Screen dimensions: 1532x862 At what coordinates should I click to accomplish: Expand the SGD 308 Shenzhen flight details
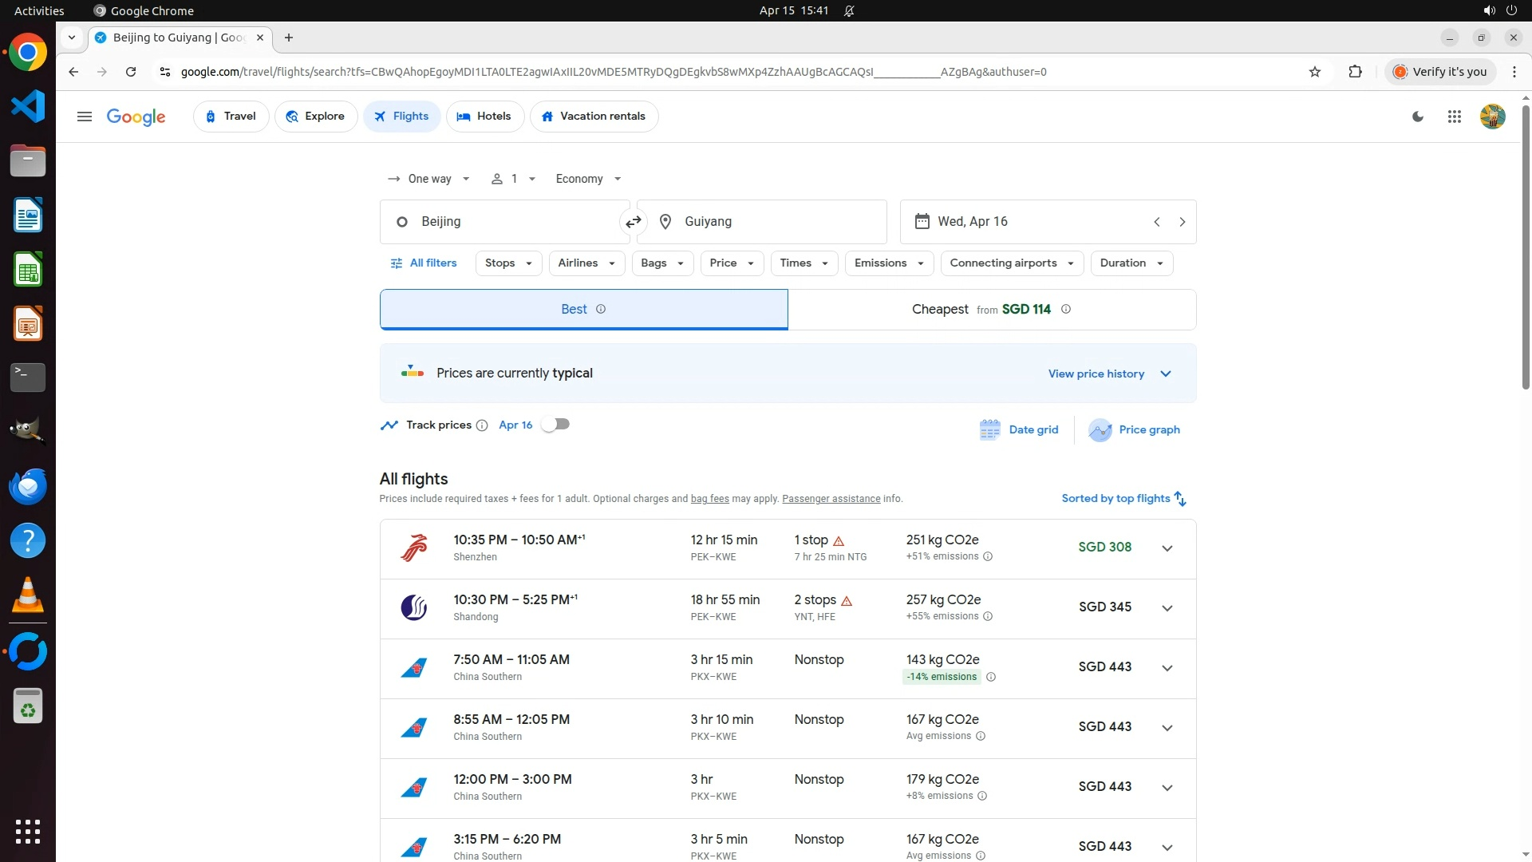(1167, 548)
